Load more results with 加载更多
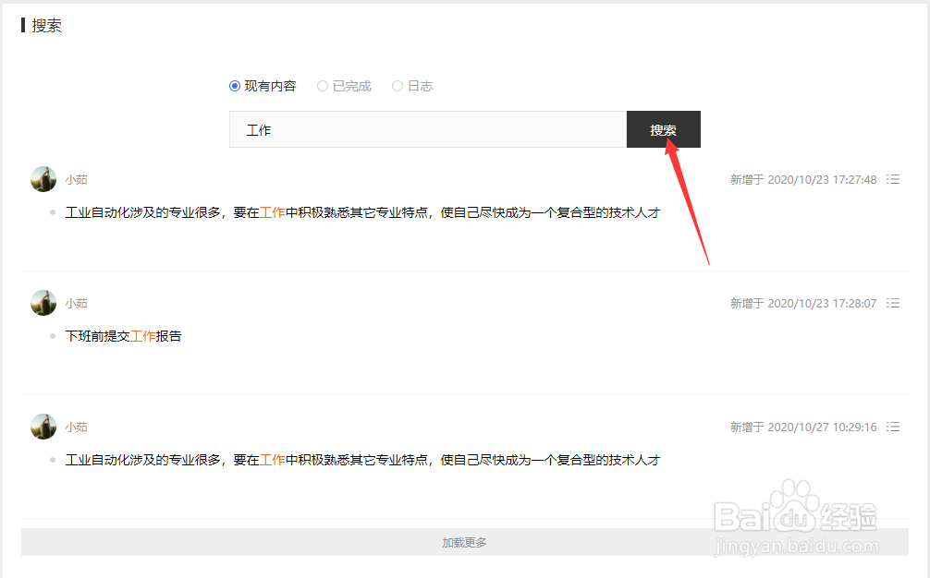The width and height of the screenshot is (930, 578). click(x=464, y=542)
